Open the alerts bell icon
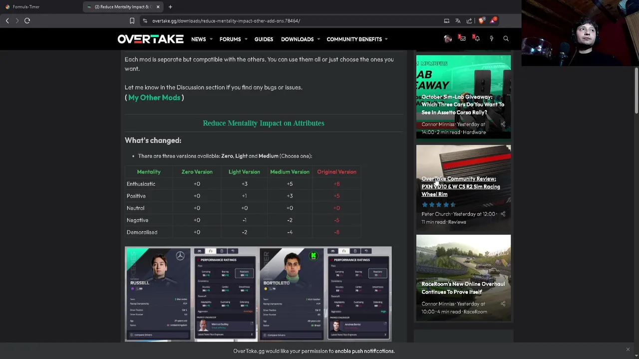The height and width of the screenshot is (359, 639). pos(477,39)
